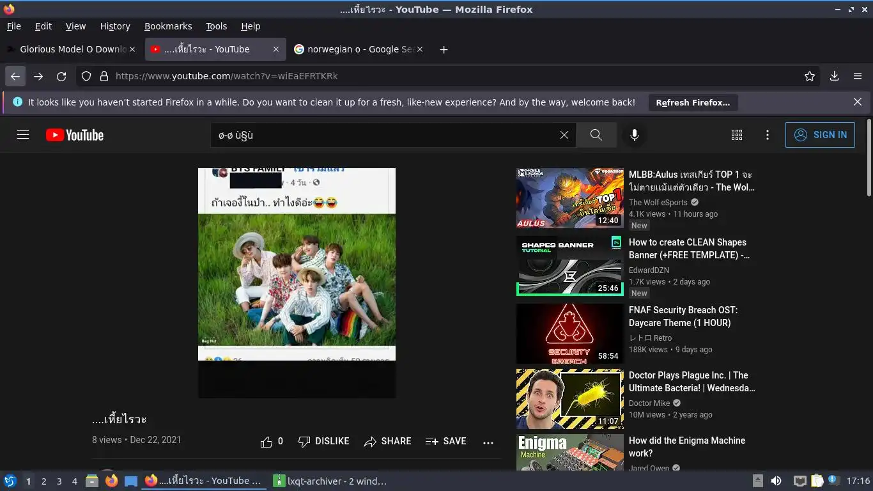This screenshot has height=491, width=873.
Task: Start voice search with microphone icon
Action: pyautogui.click(x=634, y=135)
